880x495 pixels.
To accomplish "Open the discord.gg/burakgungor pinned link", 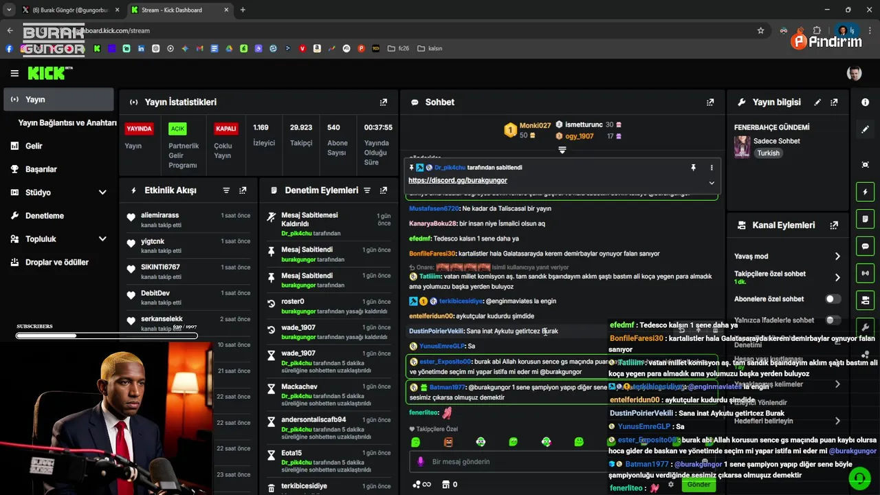I will (458, 180).
